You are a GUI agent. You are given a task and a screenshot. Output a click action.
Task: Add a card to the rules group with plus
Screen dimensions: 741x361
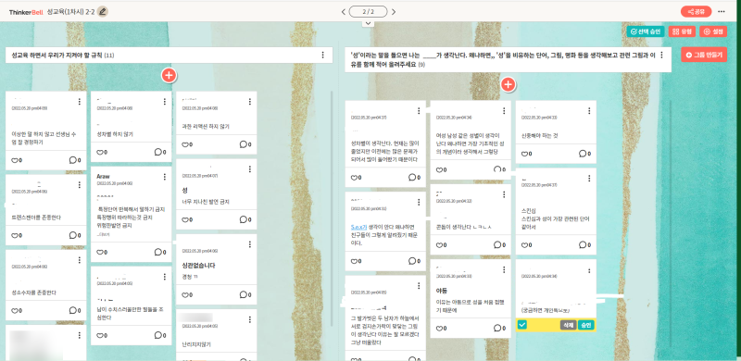[x=169, y=75]
